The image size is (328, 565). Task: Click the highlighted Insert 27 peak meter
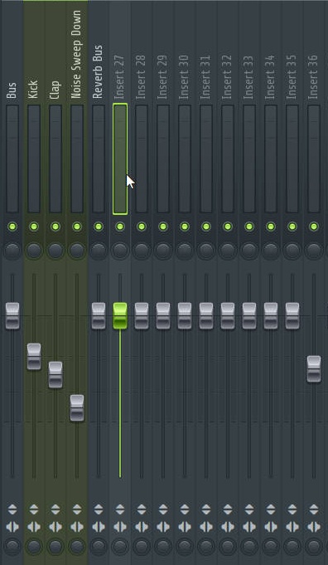[120, 159]
